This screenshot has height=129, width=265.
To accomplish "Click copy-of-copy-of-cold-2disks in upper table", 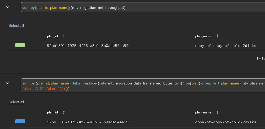I will pos(225,46).
